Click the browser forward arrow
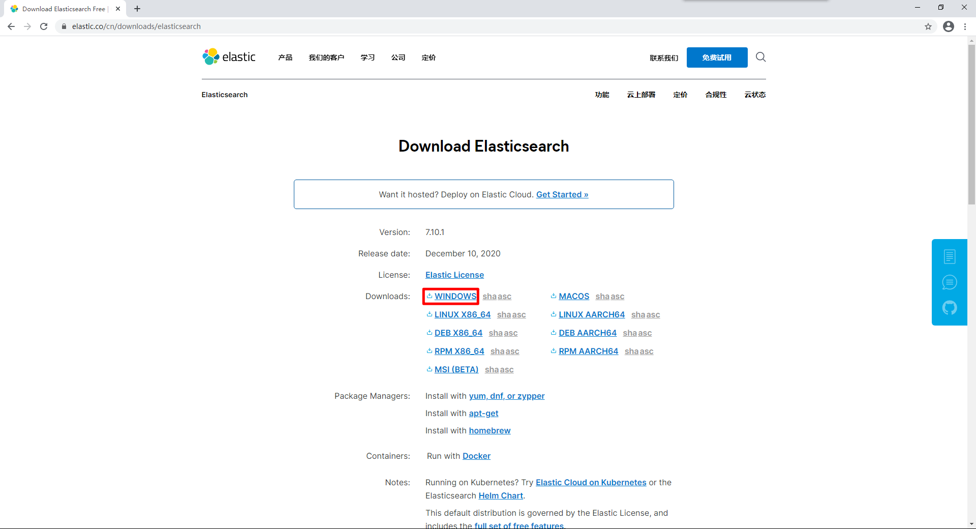976x529 pixels. [27, 26]
